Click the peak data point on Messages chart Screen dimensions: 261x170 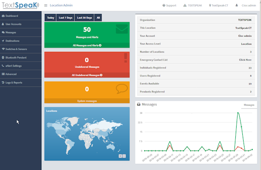pos(238,113)
